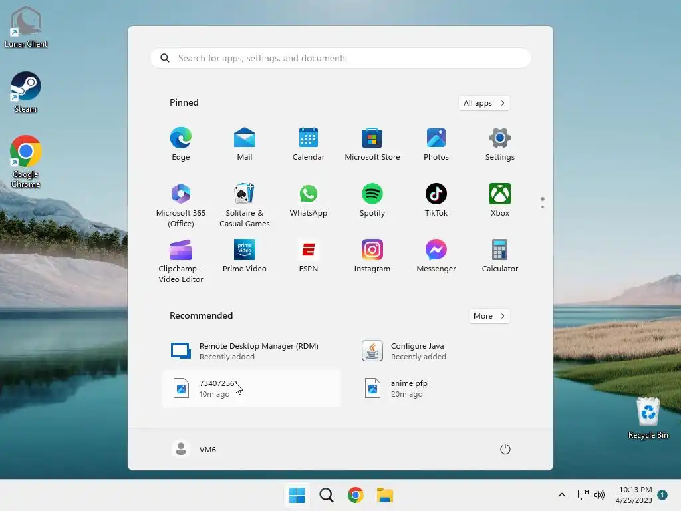The image size is (681, 511).
Task: Open the anime pfp image file
Action: 444,389
